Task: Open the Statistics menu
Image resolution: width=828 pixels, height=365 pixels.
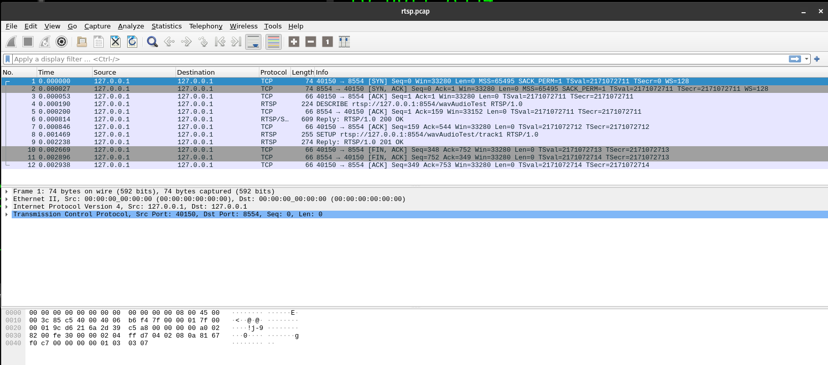Action: click(x=166, y=26)
